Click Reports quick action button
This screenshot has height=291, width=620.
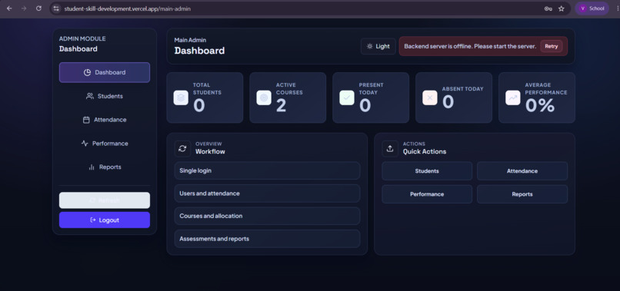pos(522,194)
